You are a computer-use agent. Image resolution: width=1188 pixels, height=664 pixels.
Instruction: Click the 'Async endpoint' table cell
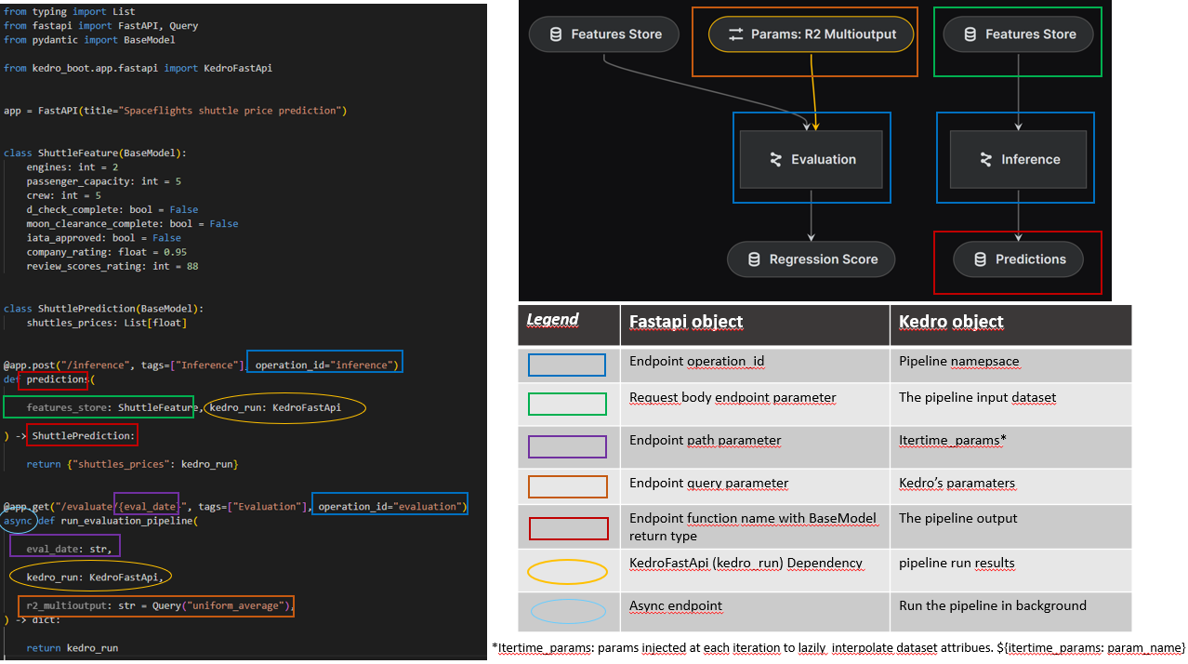[755, 611]
